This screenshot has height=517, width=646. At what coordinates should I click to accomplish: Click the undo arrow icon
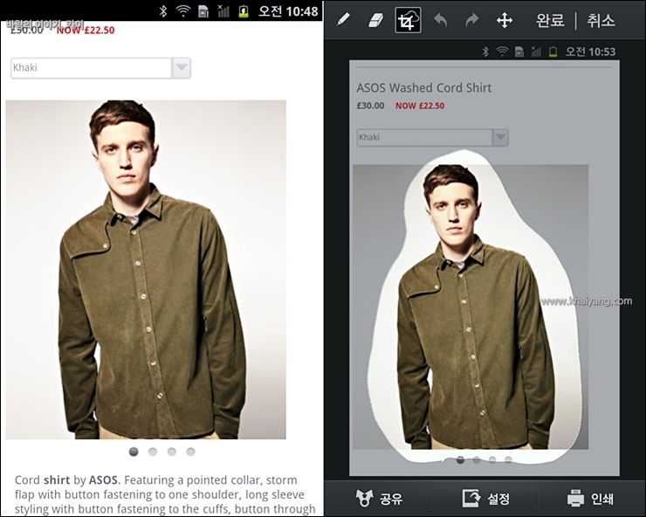tap(441, 20)
